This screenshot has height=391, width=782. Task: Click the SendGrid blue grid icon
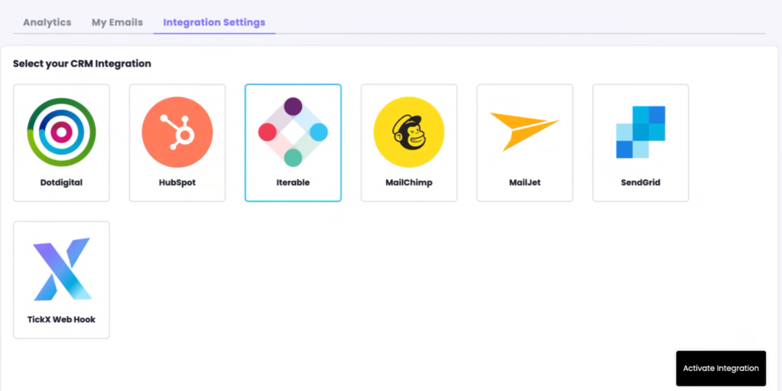[x=640, y=132]
